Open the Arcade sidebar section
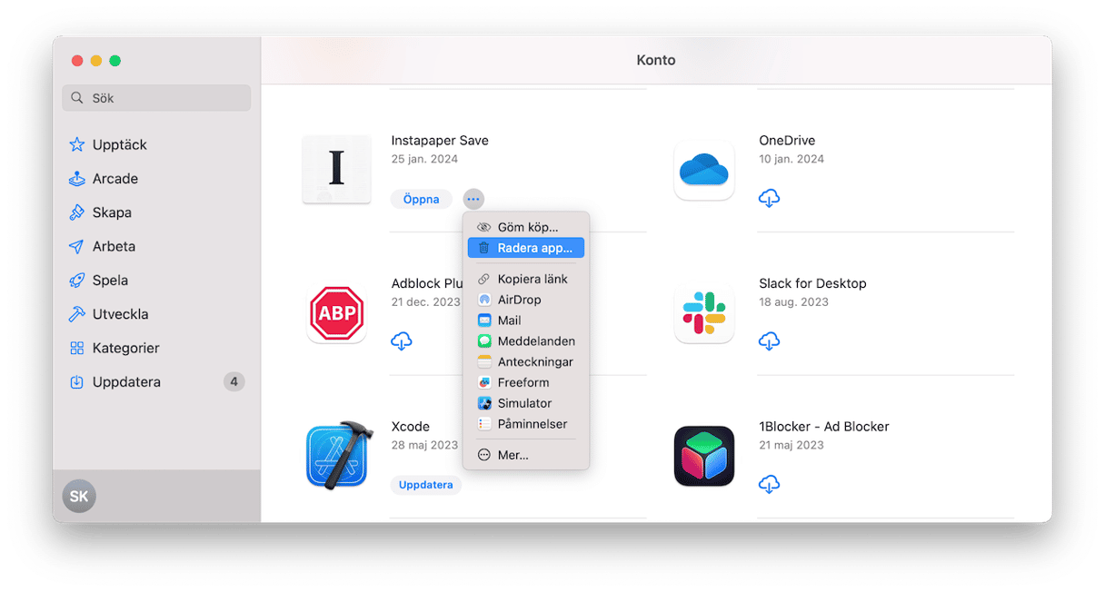1105x592 pixels. [156, 179]
